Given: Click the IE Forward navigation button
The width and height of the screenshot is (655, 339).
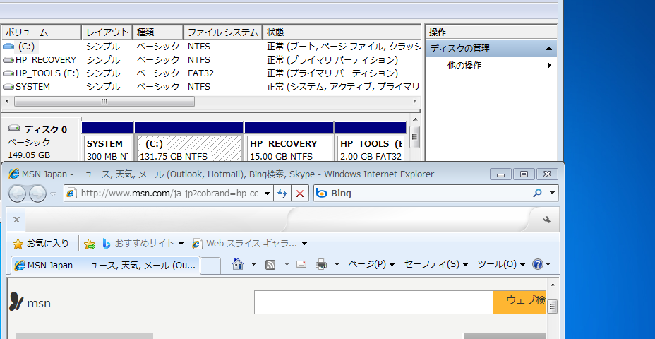Looking at the screenshot, I should (37, 194).
